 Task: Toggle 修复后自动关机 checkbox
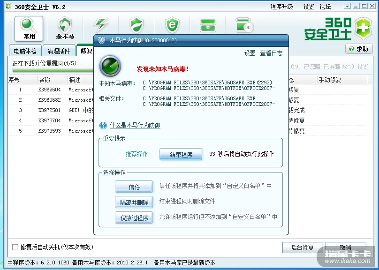point(15,247)
